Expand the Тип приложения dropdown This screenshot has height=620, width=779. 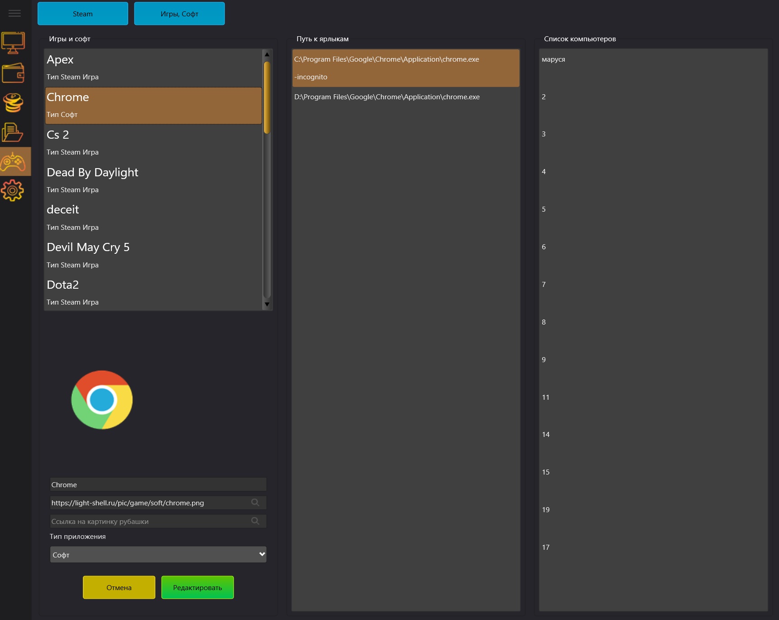tap(158, 555)
